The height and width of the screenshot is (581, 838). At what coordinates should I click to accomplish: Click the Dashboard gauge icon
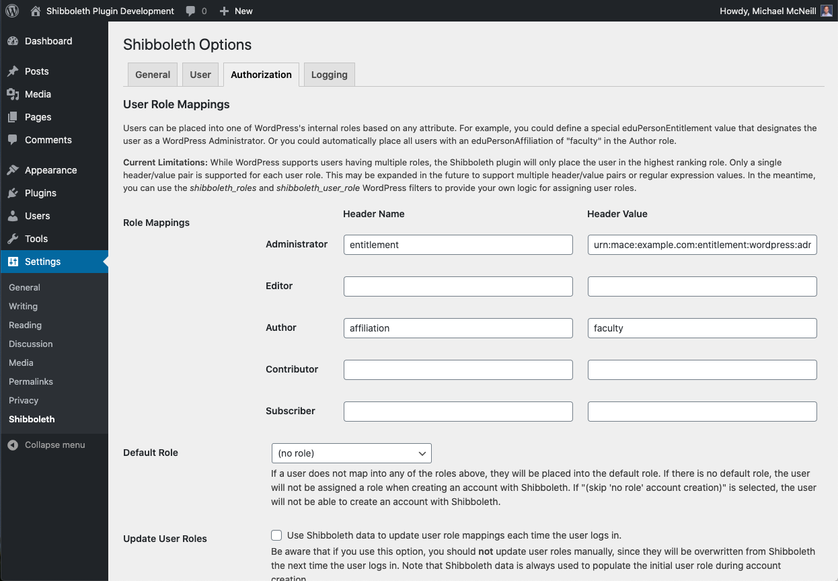click(x=13, y=41)
